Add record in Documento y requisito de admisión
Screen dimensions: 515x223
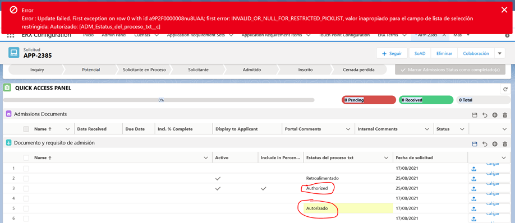click(495, 144)
